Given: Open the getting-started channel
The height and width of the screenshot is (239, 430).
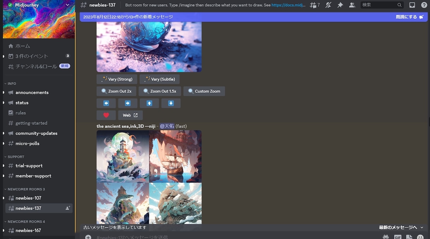Looking at the screenshot, I should [39, 123].
